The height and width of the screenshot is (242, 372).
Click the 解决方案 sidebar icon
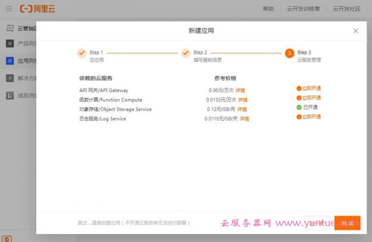click(10, 77)
